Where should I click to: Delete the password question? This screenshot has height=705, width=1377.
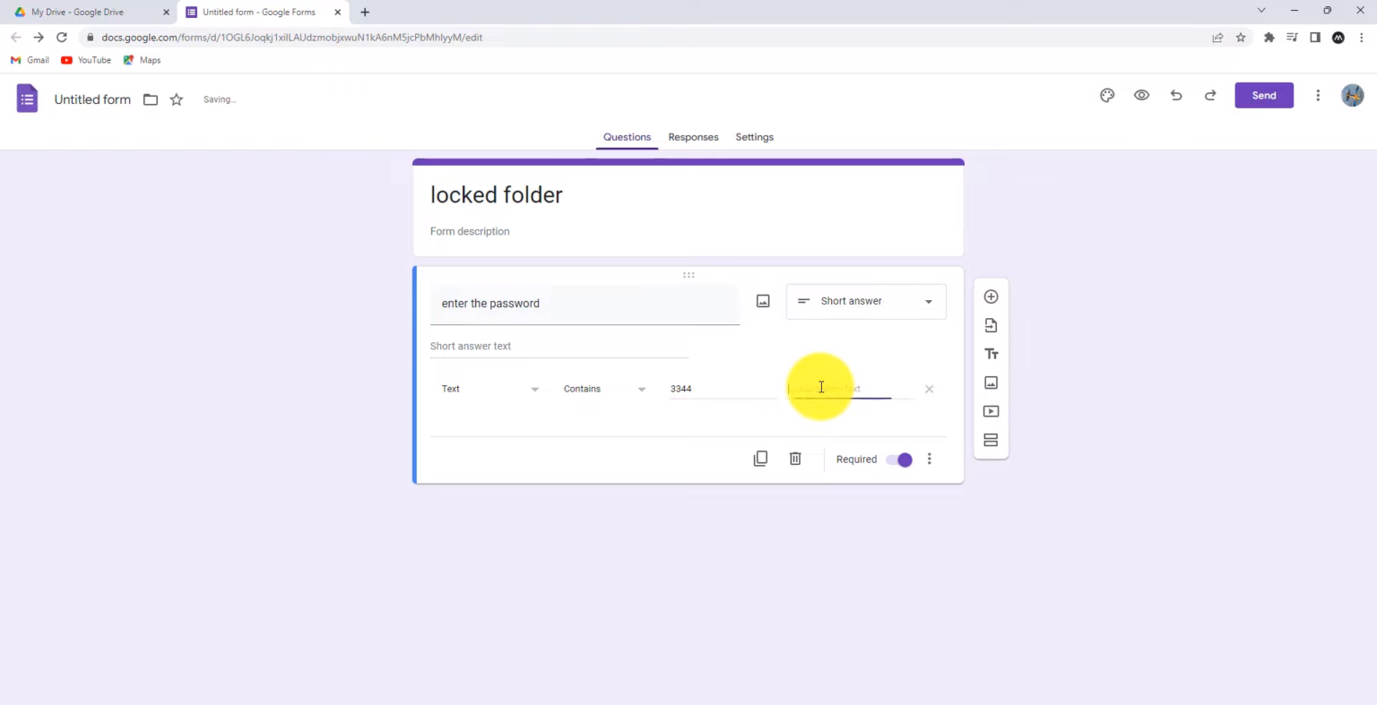[795, 459]
